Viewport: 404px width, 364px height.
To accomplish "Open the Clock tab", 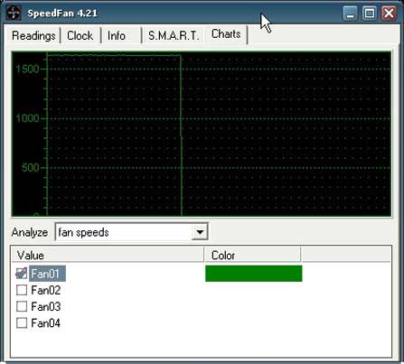I will [x=80, y=35].
